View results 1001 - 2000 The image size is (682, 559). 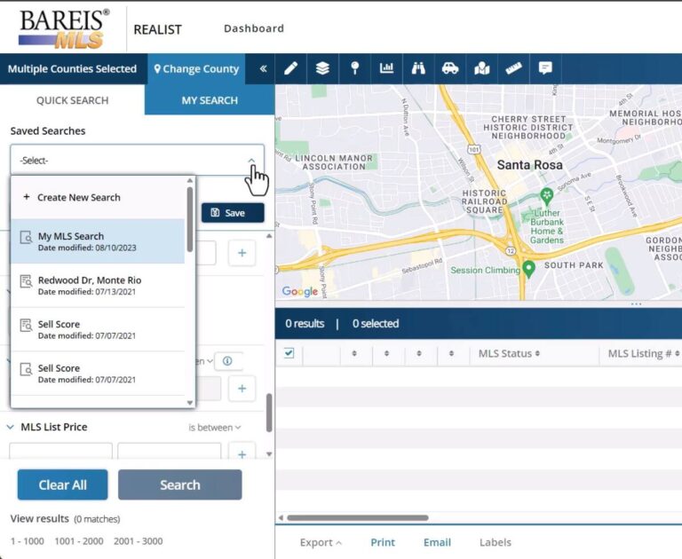(x=79, y=541)
